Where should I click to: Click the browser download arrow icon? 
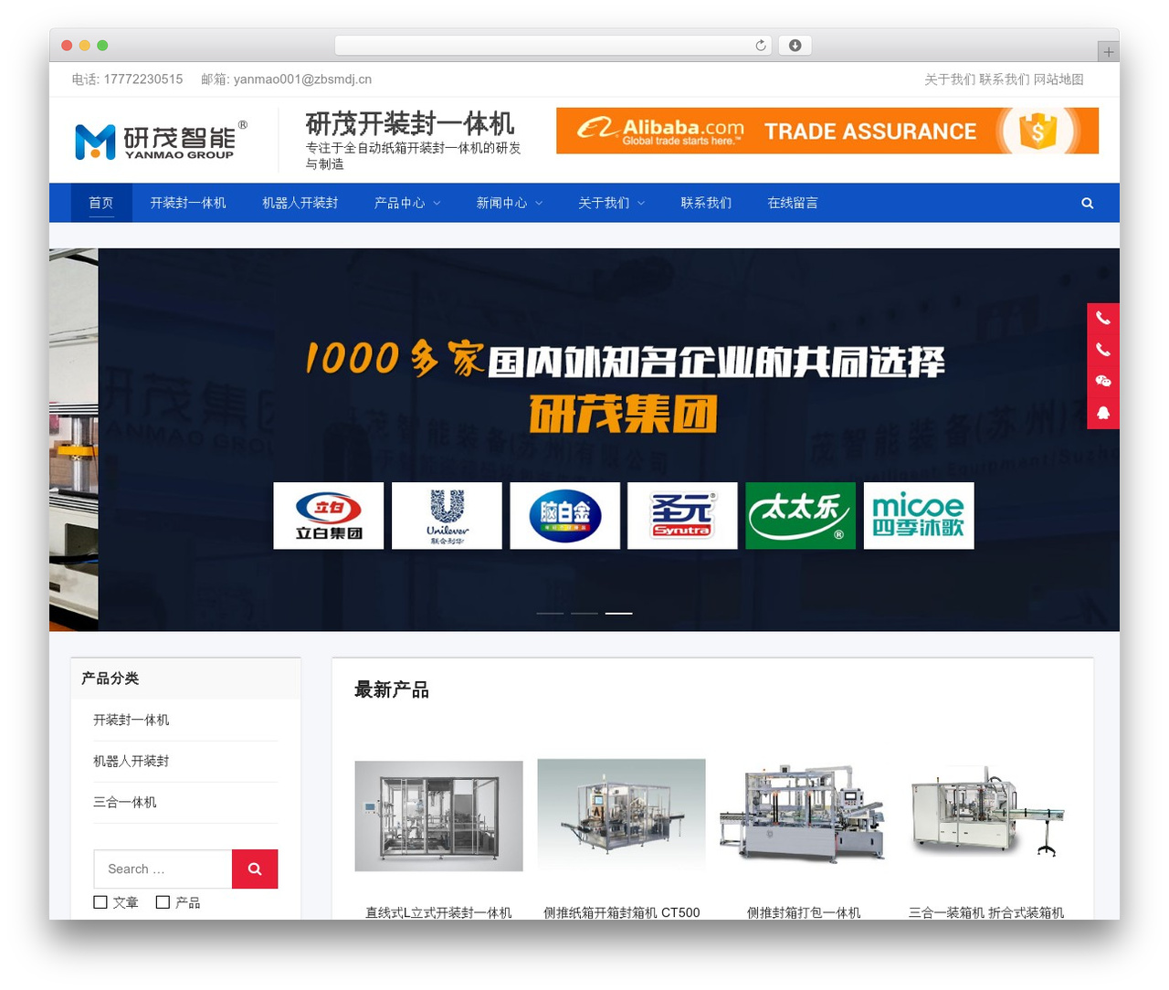[795, 46]
